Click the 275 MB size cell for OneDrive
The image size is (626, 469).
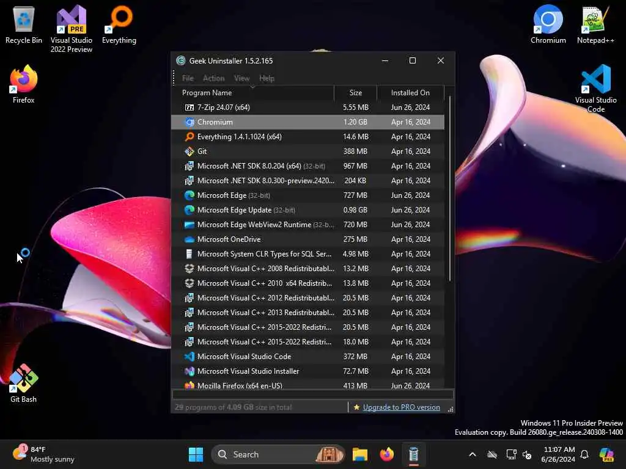point(355,239)
